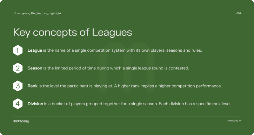This screenshot has width=254, height=135.
Task: Click the Metaplay logo in the footer
Action: point(21,121)
